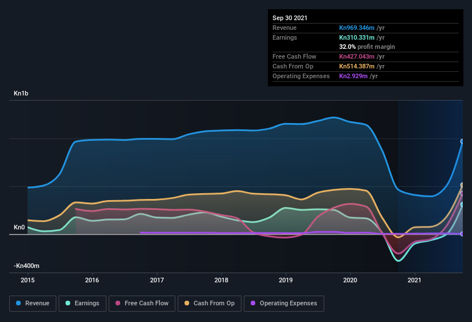Toggle the Revenue legend button
This screenshot has height=322, width=472.
tap(33, 304)
